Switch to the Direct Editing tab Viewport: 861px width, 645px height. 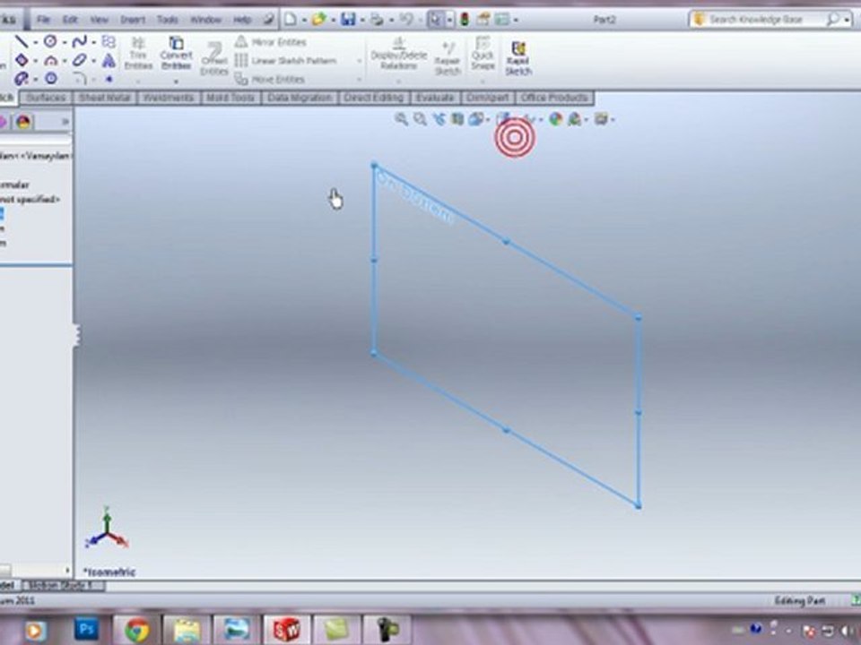pos(373,99)
